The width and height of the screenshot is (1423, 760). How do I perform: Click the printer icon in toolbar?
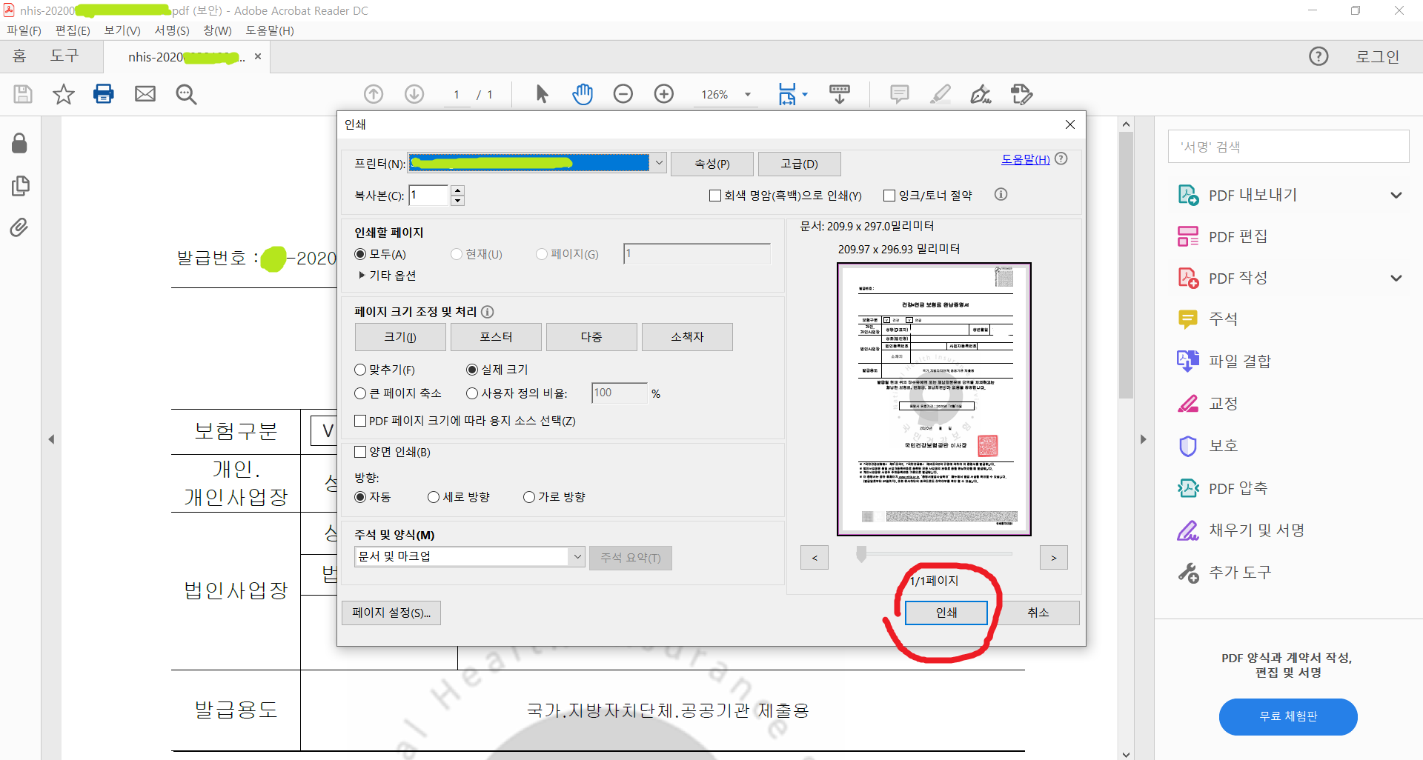104,94
